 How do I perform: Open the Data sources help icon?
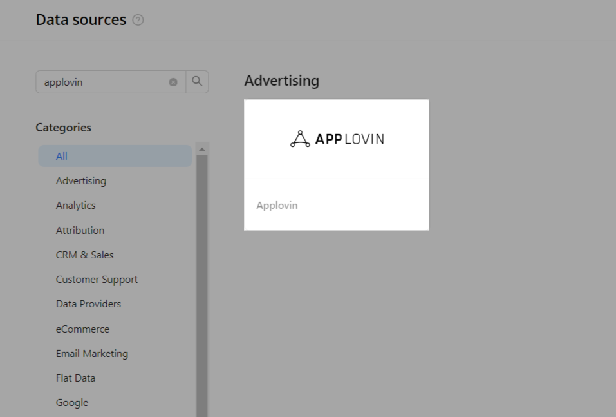(138, 20)
